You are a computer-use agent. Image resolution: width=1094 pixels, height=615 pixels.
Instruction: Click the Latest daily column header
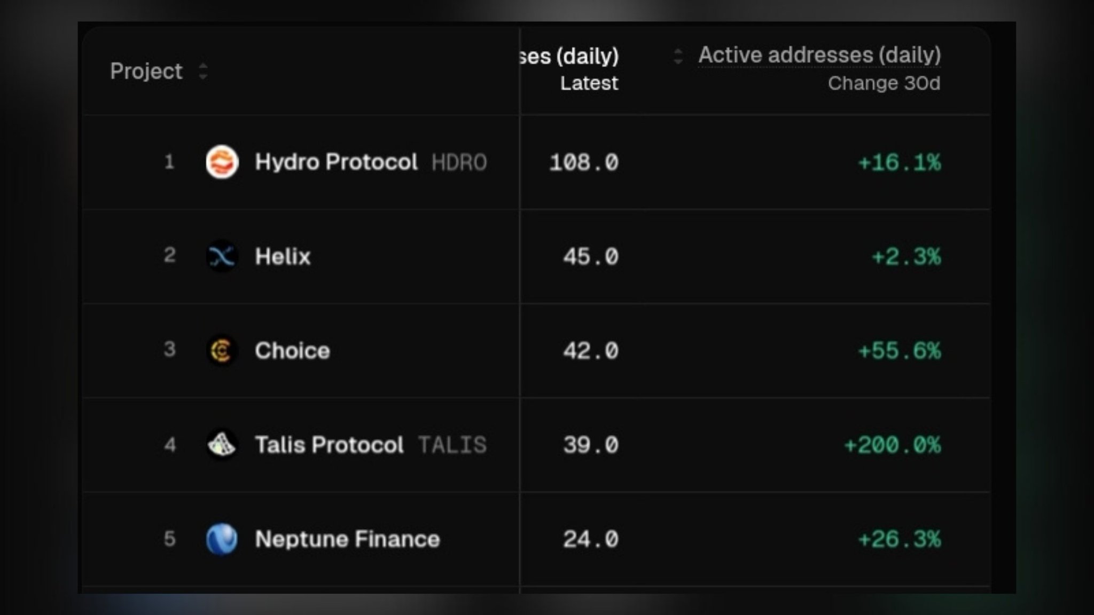[589, 83]
